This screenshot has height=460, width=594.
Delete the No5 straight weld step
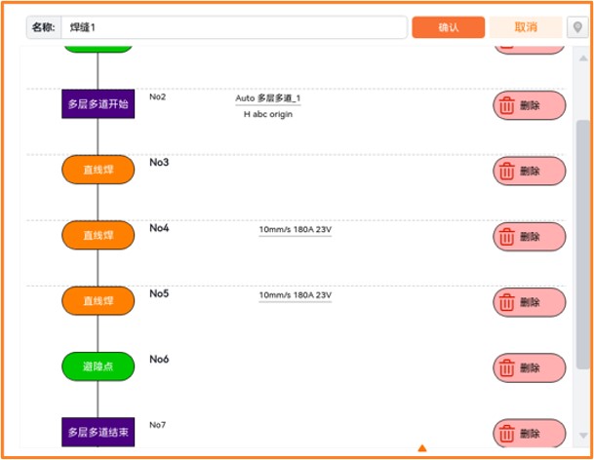tap(530, 302)
